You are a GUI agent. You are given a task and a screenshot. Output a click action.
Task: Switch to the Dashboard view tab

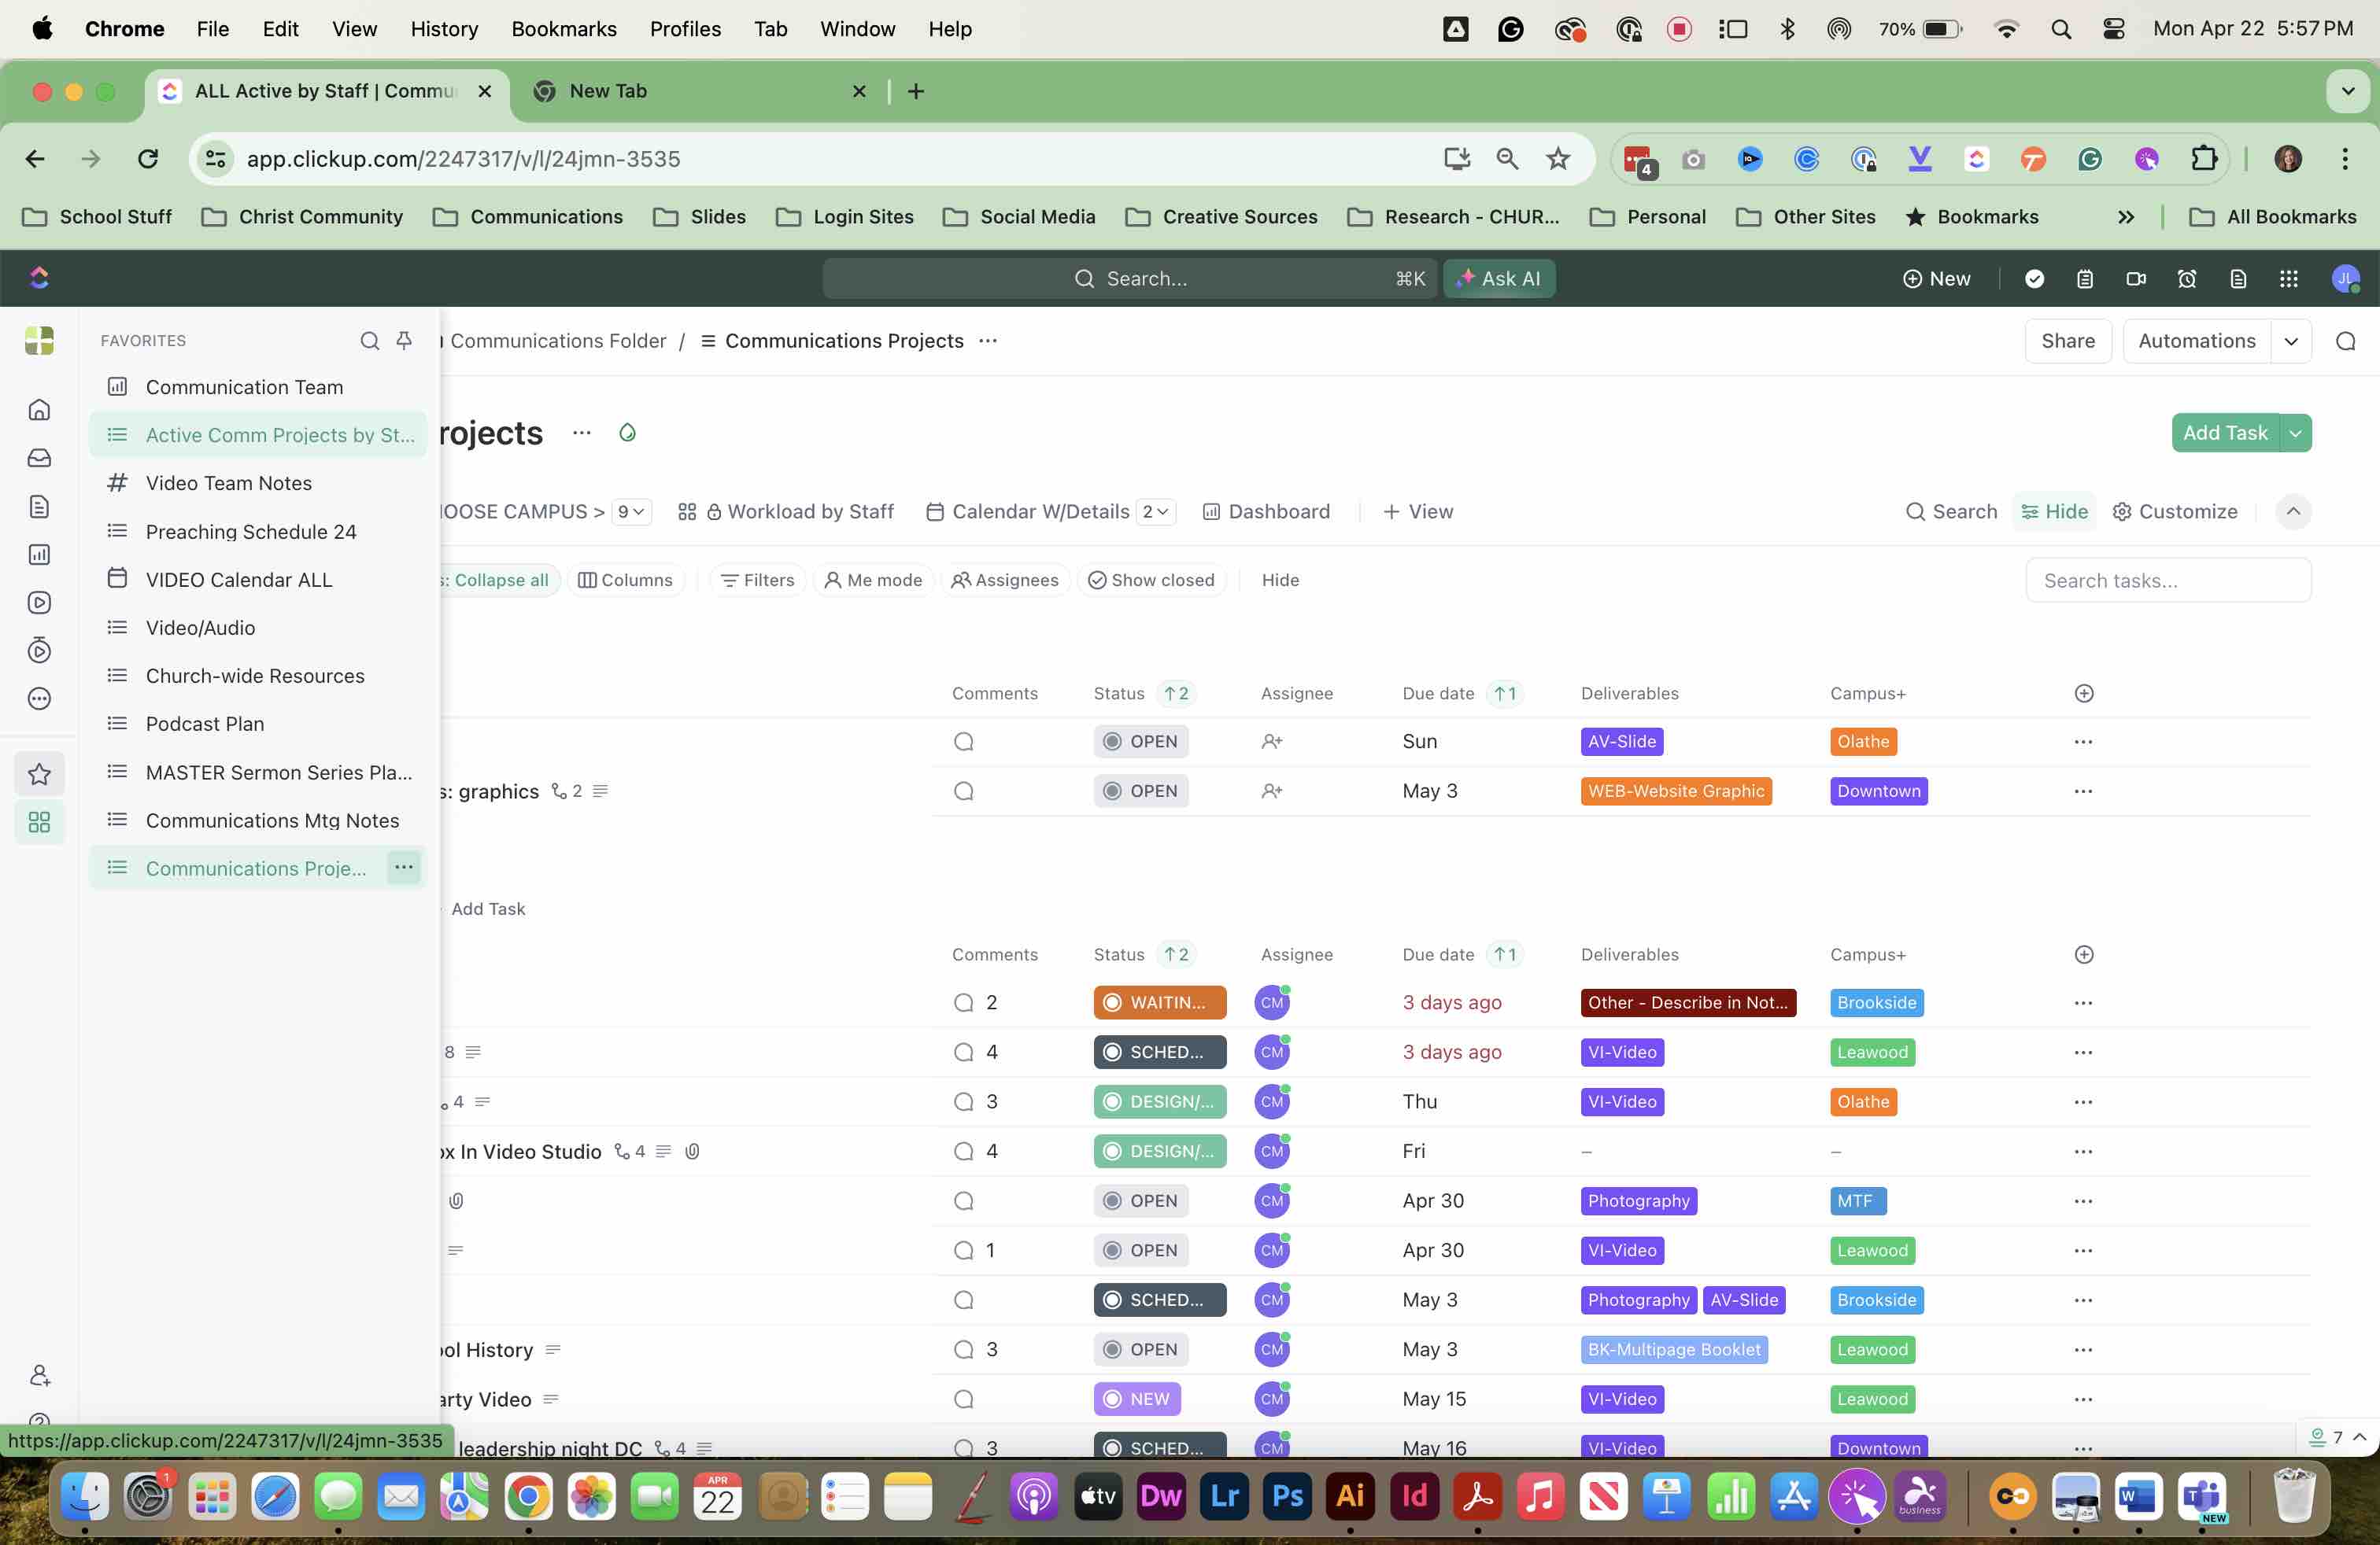click(x=1266, y=511)
